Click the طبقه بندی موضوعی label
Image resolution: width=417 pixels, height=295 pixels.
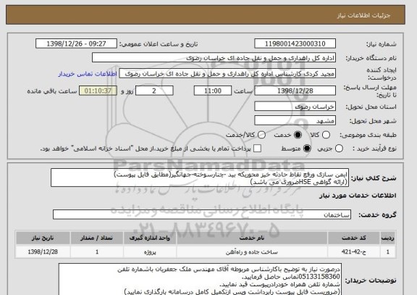(368, 136)
